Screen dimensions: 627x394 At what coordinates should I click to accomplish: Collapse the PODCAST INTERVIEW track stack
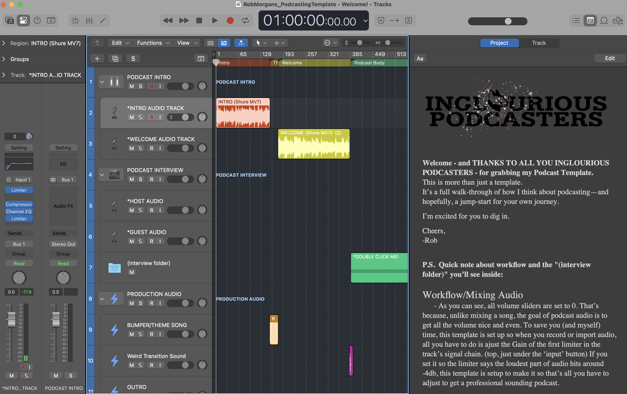102,175
